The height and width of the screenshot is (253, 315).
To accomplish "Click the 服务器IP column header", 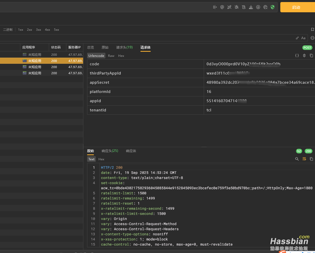I will [75, 47].
